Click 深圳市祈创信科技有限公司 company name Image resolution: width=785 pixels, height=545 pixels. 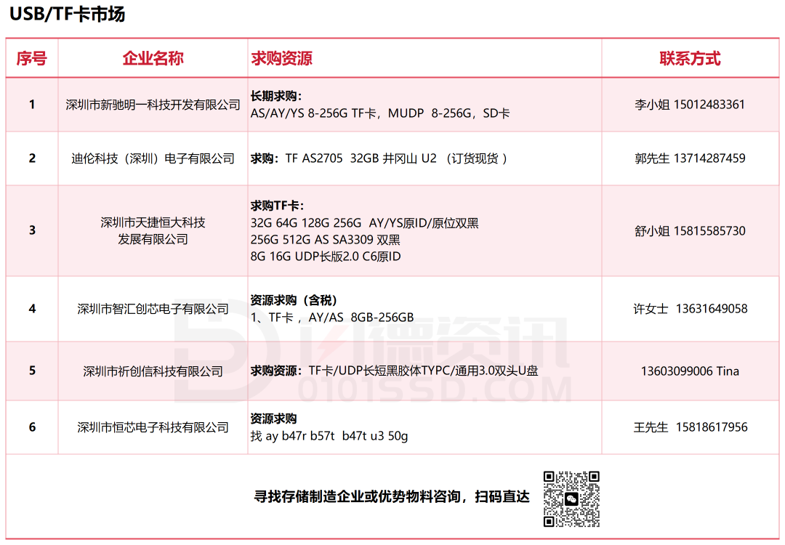tap(153, 371)
